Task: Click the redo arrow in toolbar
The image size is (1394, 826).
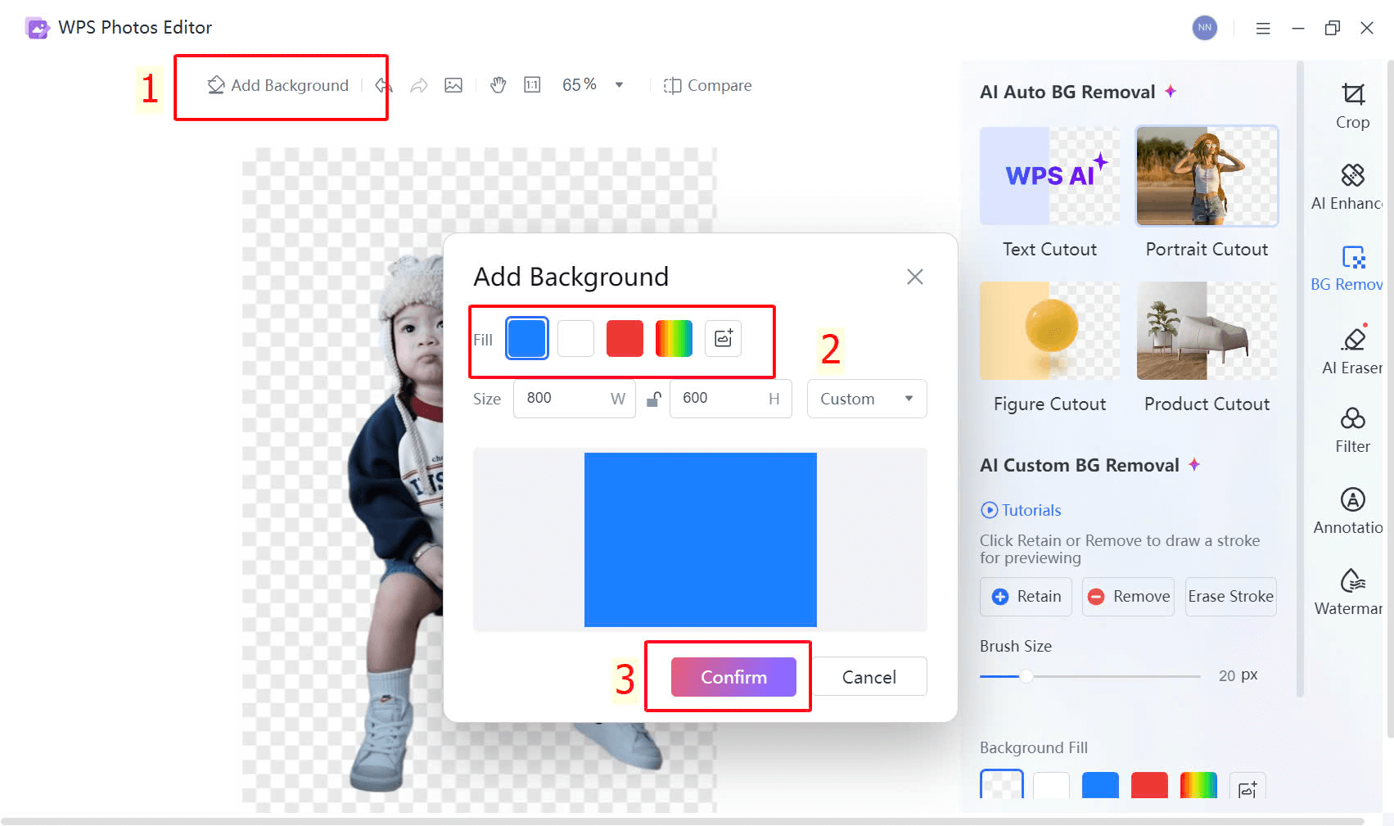Action: click(419, 85)
